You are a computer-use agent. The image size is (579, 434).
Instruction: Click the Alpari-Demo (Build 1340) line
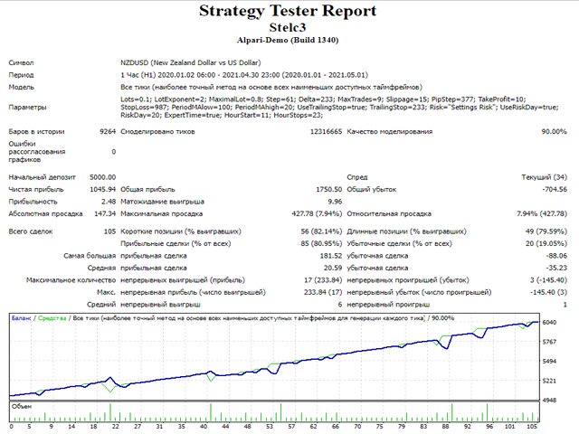(x=288, y=40)
